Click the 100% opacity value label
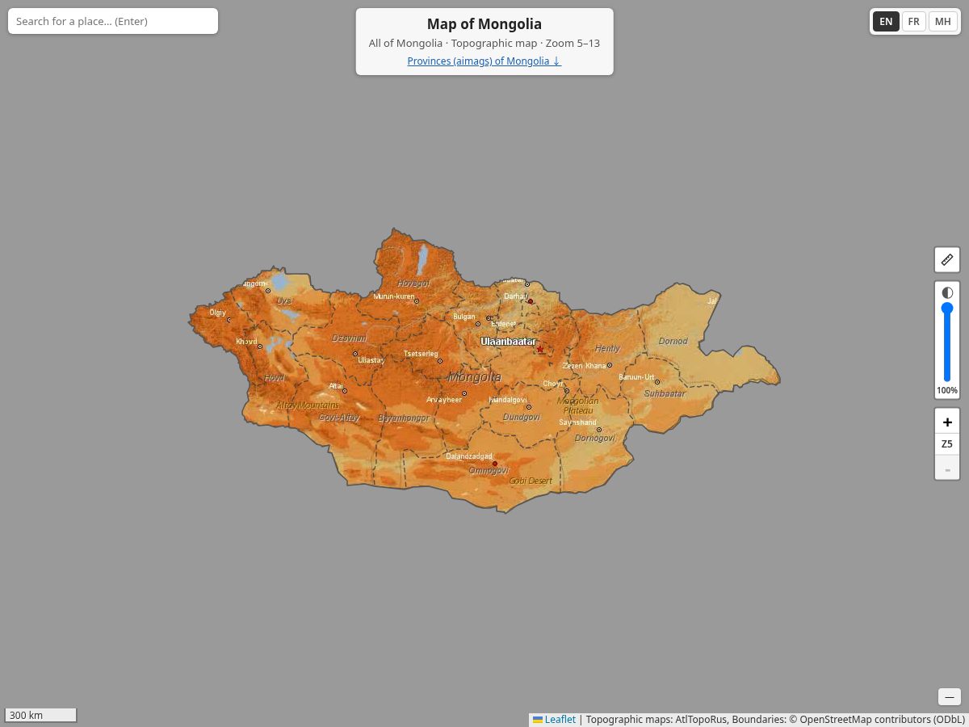 pyautogui.click(x=947, y=391)
